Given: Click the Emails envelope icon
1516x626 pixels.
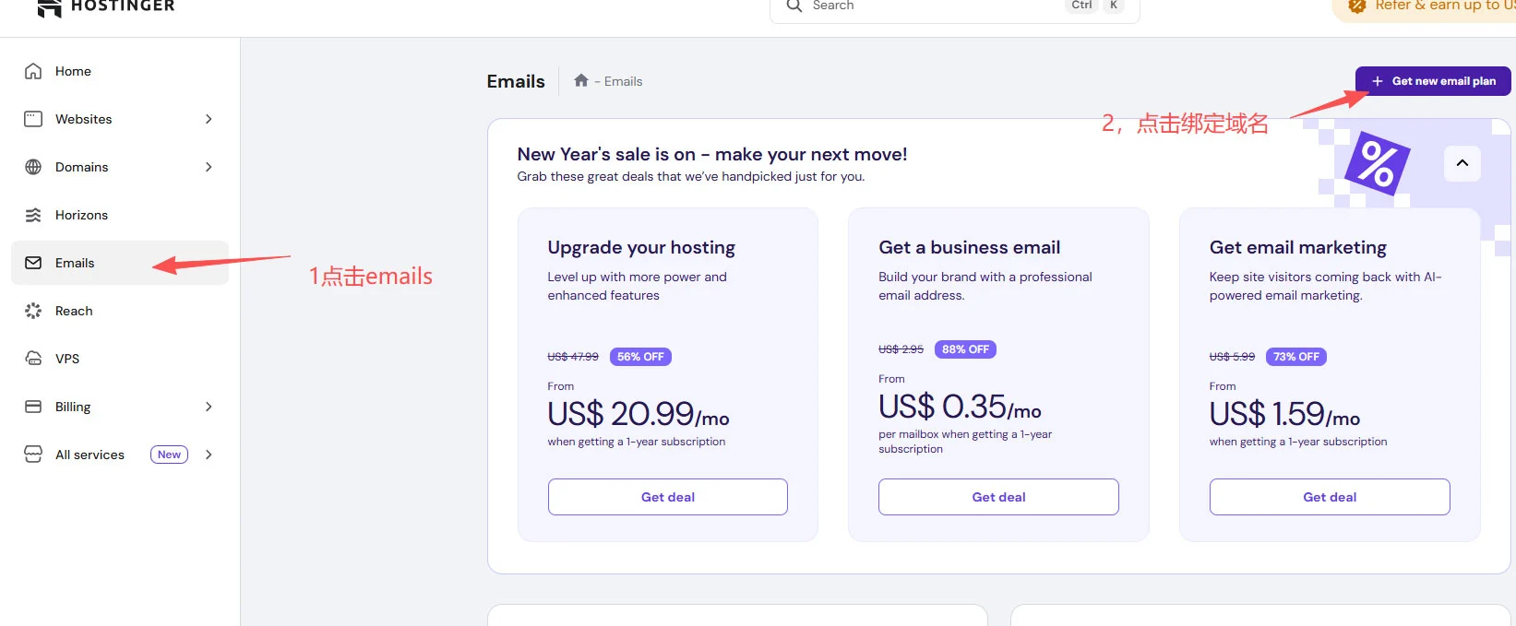Looking at the screenshot, I should click(33, 263).
